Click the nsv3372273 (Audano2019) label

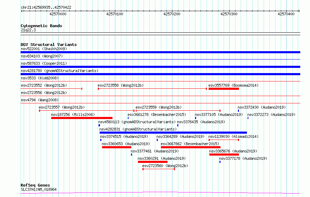271,115
